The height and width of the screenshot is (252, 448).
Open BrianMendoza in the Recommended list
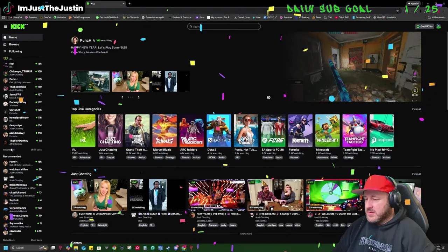[22, 186]
